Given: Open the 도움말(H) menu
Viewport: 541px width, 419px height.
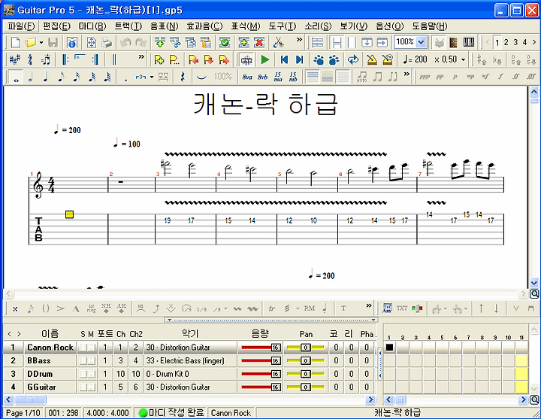Looking at the screenshot, I should click(430, 26).
